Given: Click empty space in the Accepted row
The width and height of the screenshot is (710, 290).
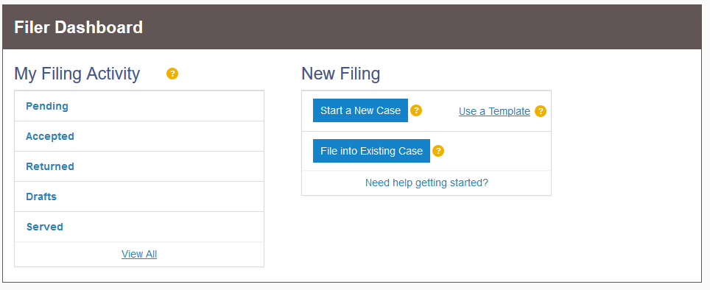Looking at the screenshot, I should click(167, 136).
